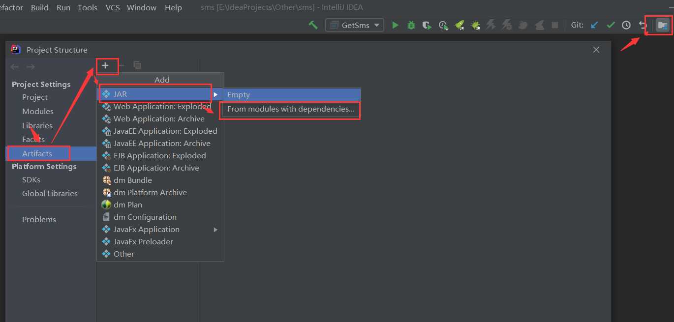This screenshot has width=674, height=322.
Task: Click Git update project blue arrow
Action: point(594,25)
